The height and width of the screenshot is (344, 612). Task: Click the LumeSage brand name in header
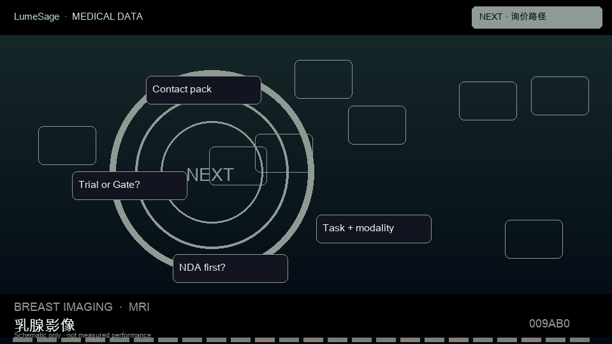(x=37, y=17)
